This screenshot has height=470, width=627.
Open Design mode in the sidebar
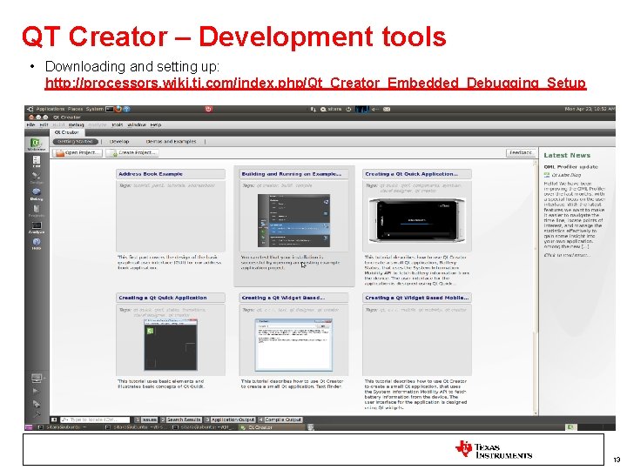[x=37, y=178]
